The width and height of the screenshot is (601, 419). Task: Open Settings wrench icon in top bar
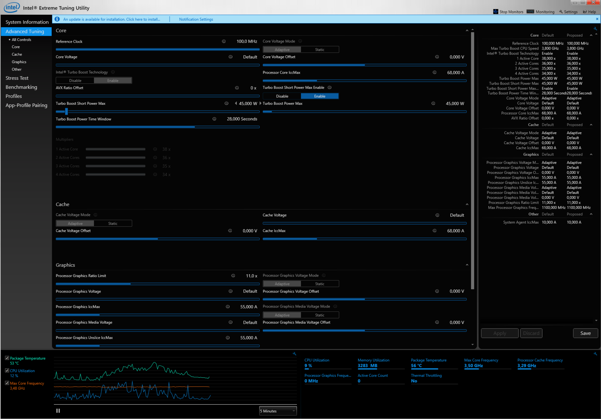561,12
